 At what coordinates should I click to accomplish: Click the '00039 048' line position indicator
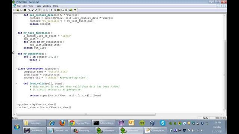[x=221, y=118]
